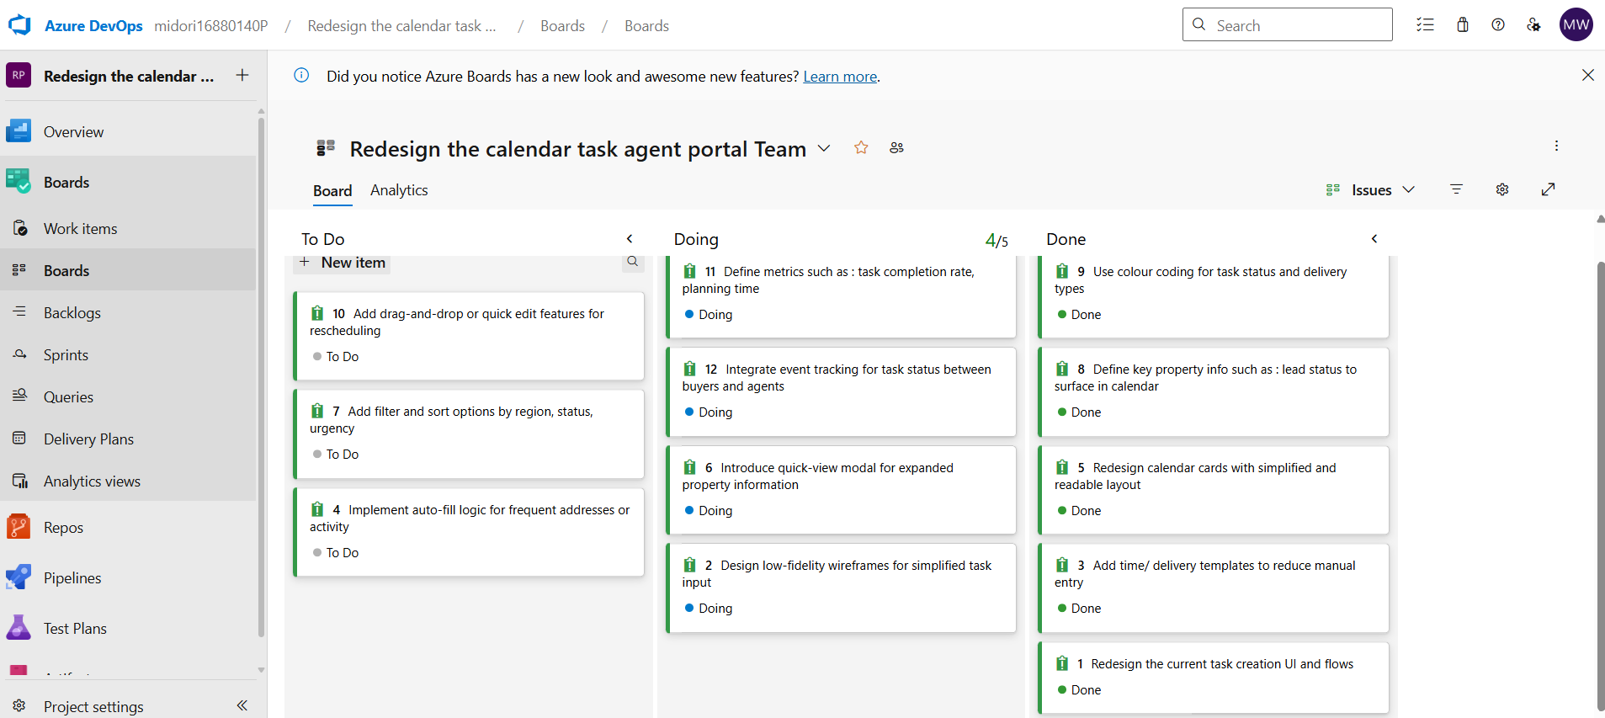The width and height of the screenshot is (1605, 718).
Task: Open the RP project icon
Action: [x=19, y=76]
